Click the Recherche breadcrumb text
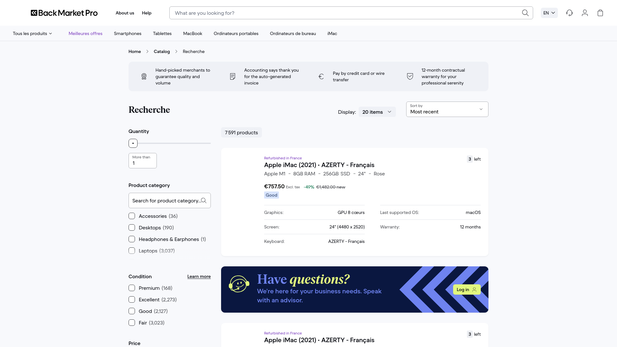 [x=193, y=51]
